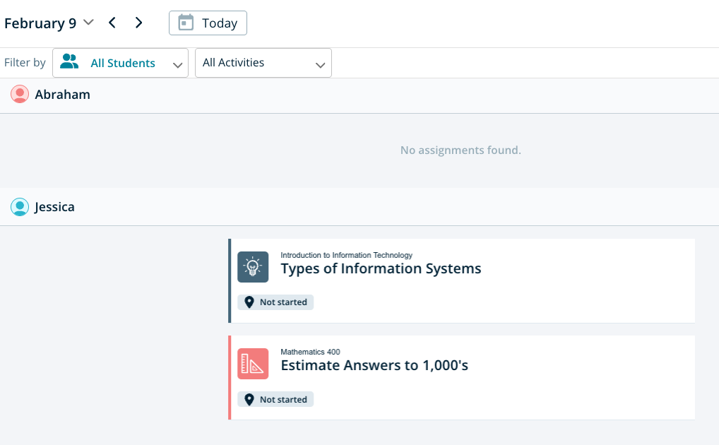This screenshot has width=719, height=445.
Task: Click the calendar icon in Today button
Action: [x=186, y=23]
